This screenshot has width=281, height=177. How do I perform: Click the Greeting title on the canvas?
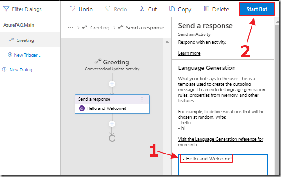coord(116,62)
